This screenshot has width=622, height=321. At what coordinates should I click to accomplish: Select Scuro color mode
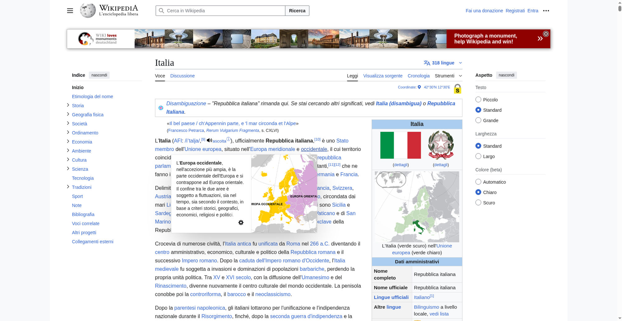(478, 202)
